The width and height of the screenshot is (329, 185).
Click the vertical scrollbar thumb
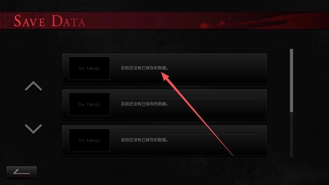pyautogui.click(x=291, y=81)
